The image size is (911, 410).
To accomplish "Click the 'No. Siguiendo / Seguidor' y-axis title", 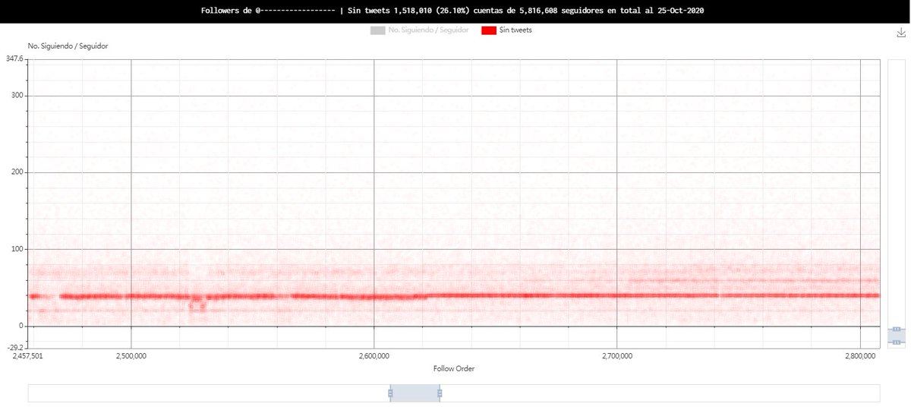I will tap(68, 46).
